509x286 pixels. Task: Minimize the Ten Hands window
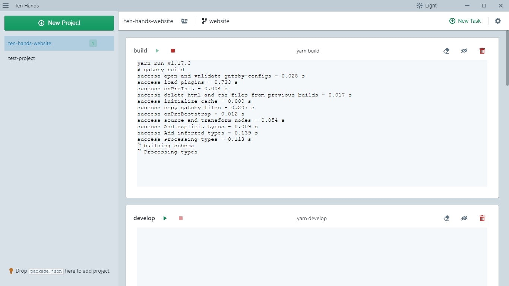click(467, 6)
